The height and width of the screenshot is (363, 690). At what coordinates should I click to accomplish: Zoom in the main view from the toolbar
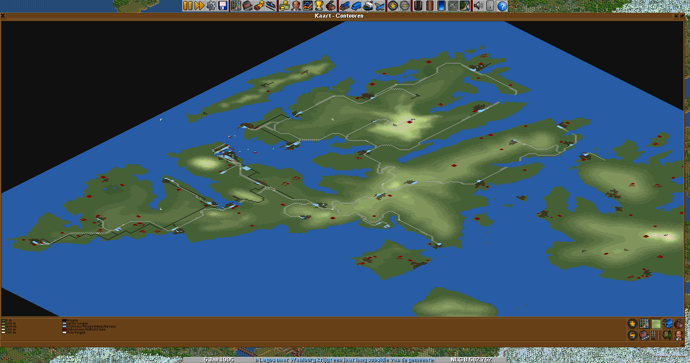tap(393, 6)
